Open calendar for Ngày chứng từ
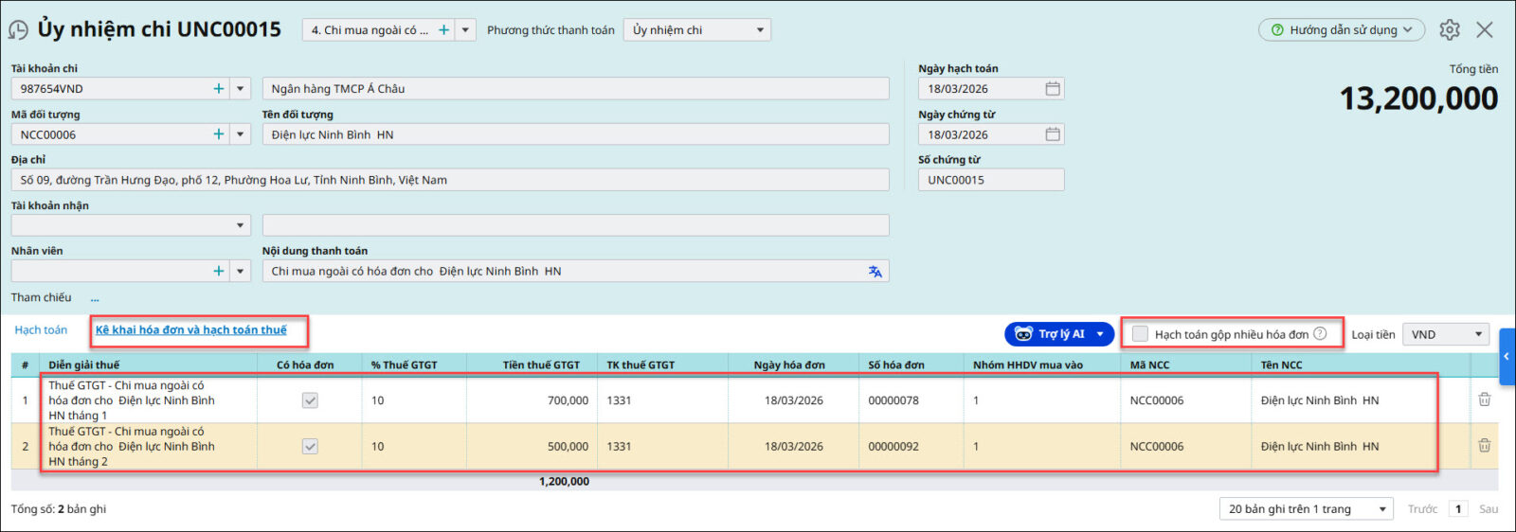 (1052, 134)
